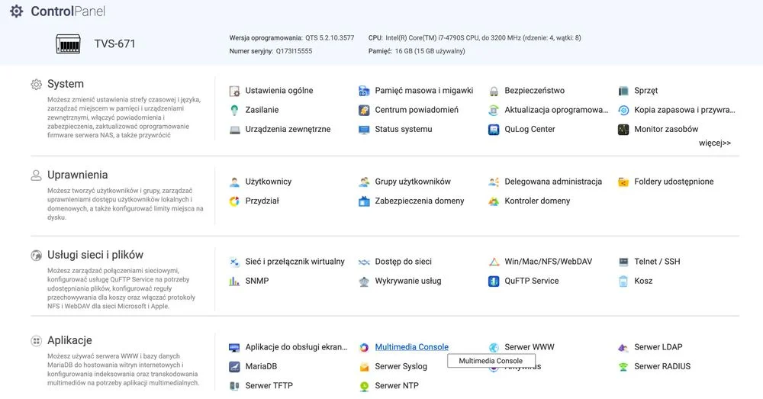Viewport: 763px width, 399px height.
Task: Open the Bezpieczeństwo padlock icon
Action: coord(494,91)
